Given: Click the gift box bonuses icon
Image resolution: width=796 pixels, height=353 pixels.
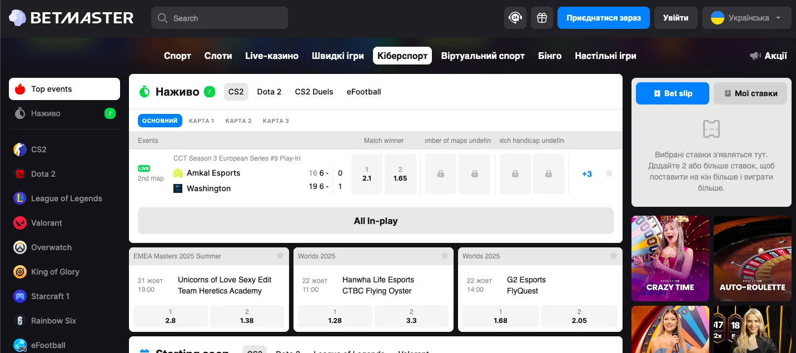Looking at the screenshot, I should (x=542, y=18).
